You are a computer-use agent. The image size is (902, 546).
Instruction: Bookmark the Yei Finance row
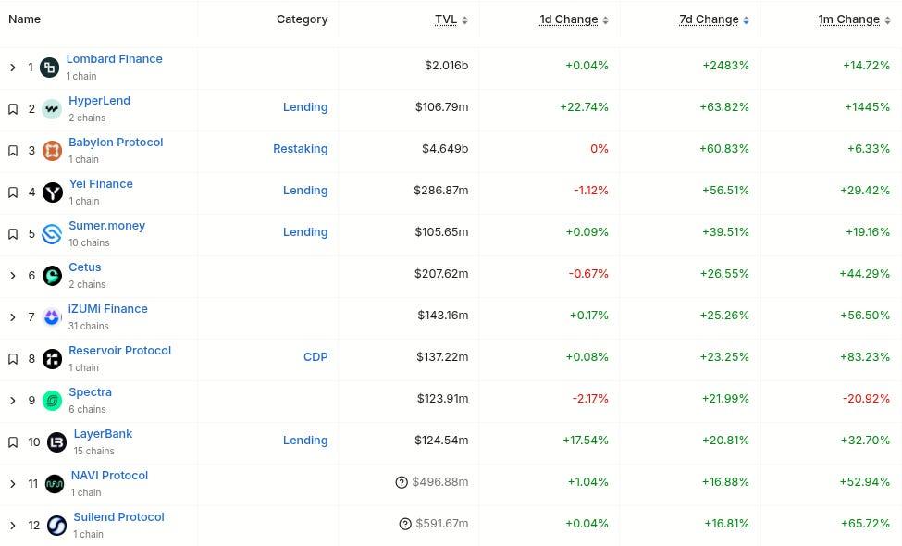(x=13, y=192)
